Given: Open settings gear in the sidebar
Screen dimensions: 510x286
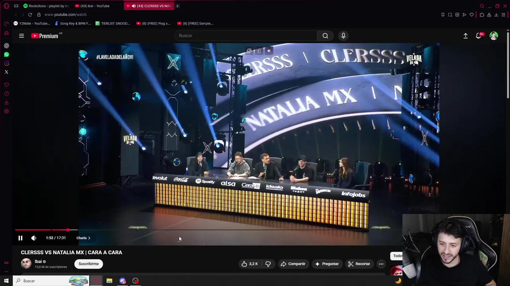Looking at the screenshot, I should tap(6, 111).
